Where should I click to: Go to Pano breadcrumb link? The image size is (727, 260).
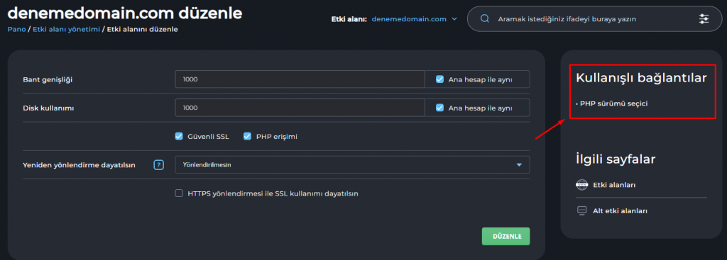(x=16, y=29)
